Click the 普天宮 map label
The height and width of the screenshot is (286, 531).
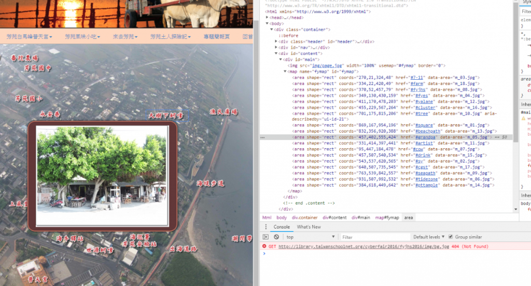pyautogui.click(x=37, y=279)
